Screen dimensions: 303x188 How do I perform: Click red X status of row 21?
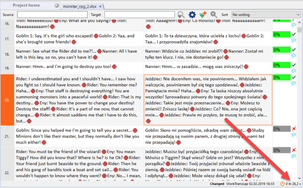click(294, 129)
